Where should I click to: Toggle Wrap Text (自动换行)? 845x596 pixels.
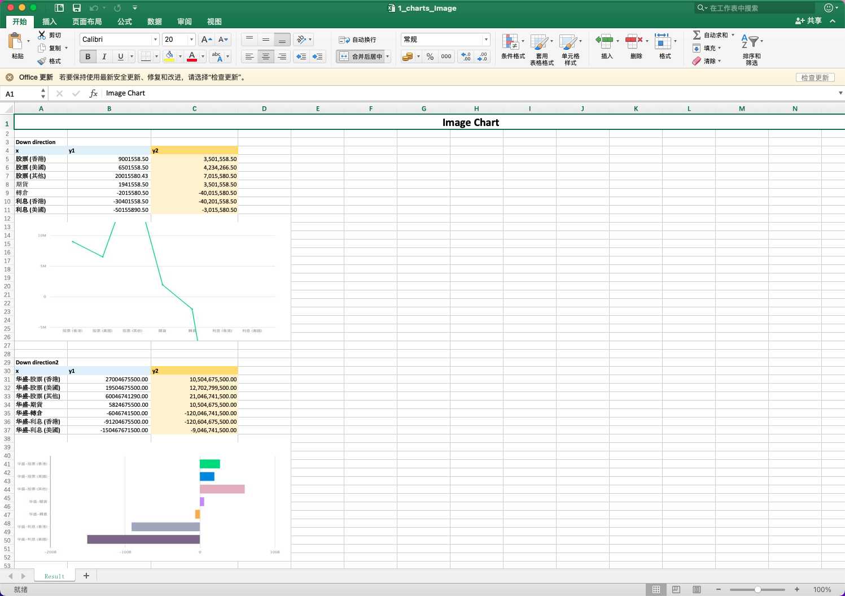pyautogui.click(x=357, y=40)
